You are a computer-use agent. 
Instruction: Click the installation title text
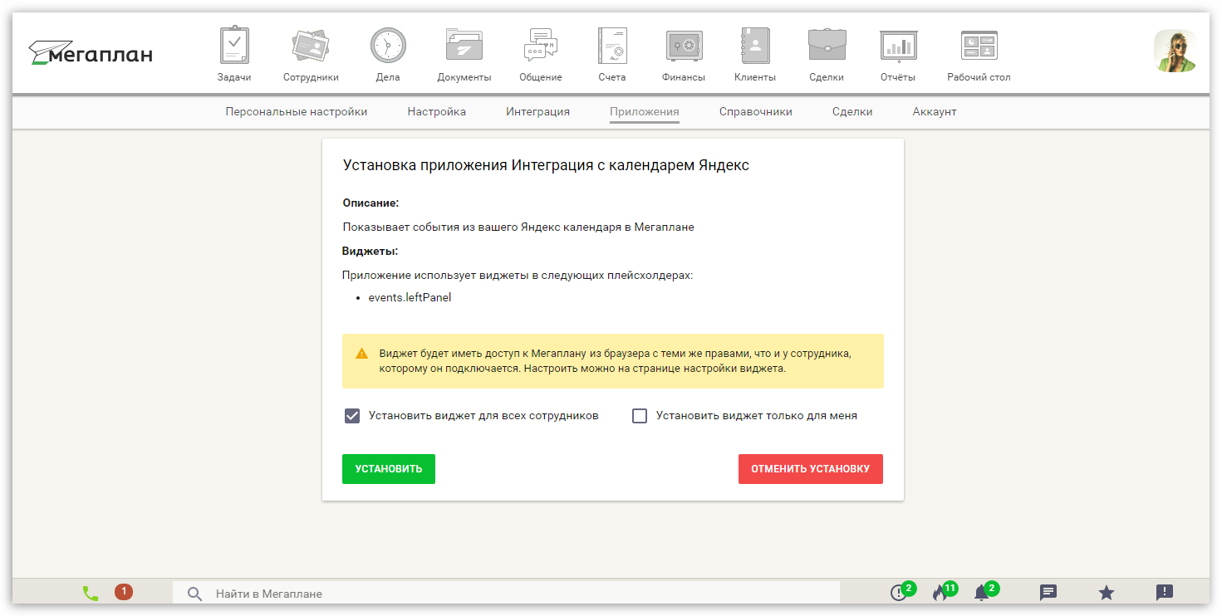pyautogui.click(x=546, y=165)
